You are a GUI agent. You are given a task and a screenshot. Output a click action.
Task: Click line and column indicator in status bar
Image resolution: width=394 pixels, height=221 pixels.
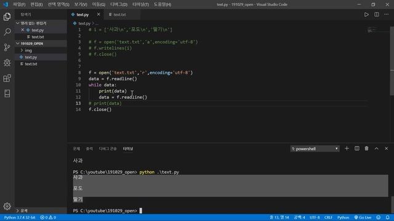click(x=279, y=217)
